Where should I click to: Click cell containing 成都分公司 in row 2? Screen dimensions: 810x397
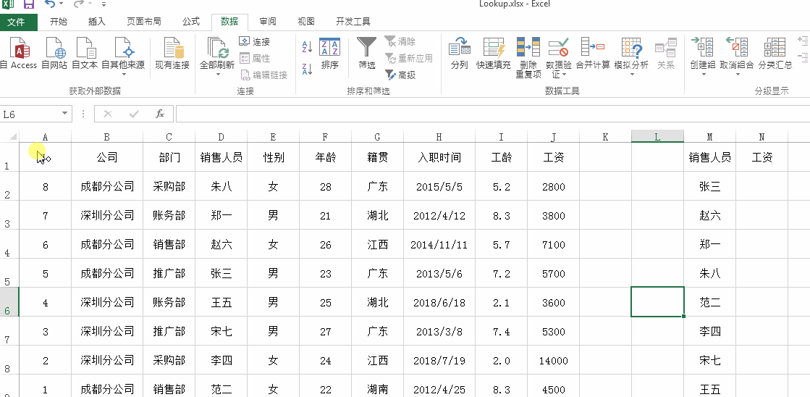click(x=107, y=187)
